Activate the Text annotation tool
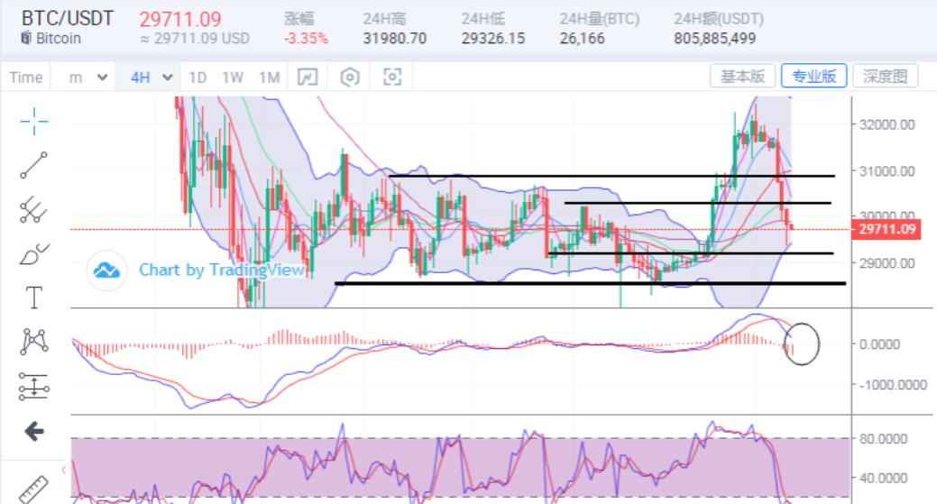Viewport: 937px width, 504px height. [33, 298]
